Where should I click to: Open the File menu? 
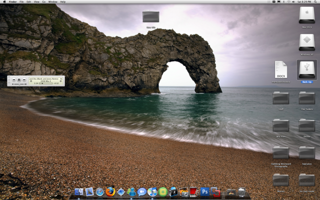[x=21, y=1]
